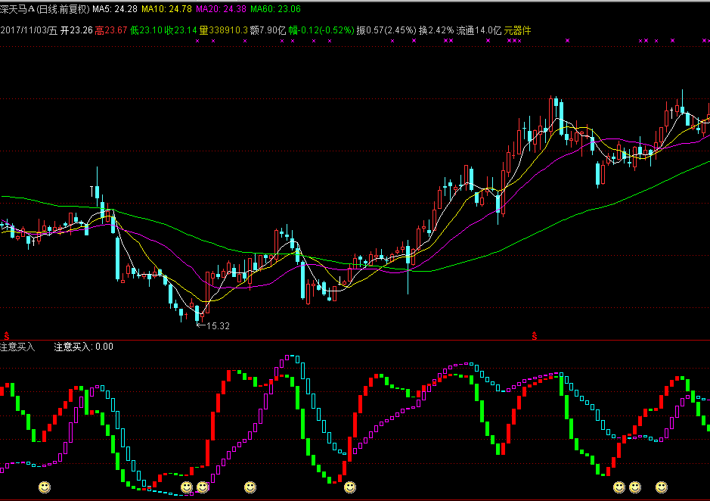Click the turnover amount 额7.90亿
Image resolution: width=710 pixels, height=501 pixels.
pyautogui.click(x=268, y=30)
